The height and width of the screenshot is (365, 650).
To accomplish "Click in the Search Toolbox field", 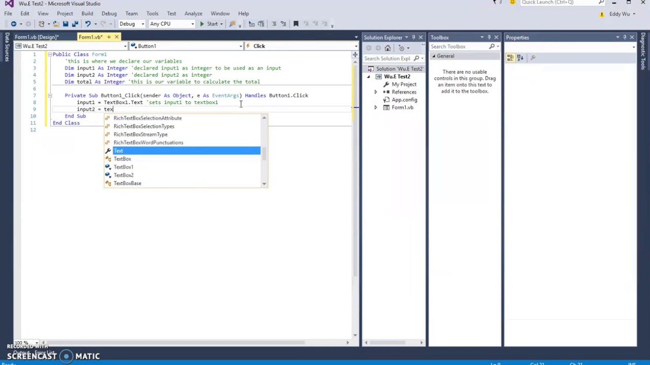I will 459,47.
